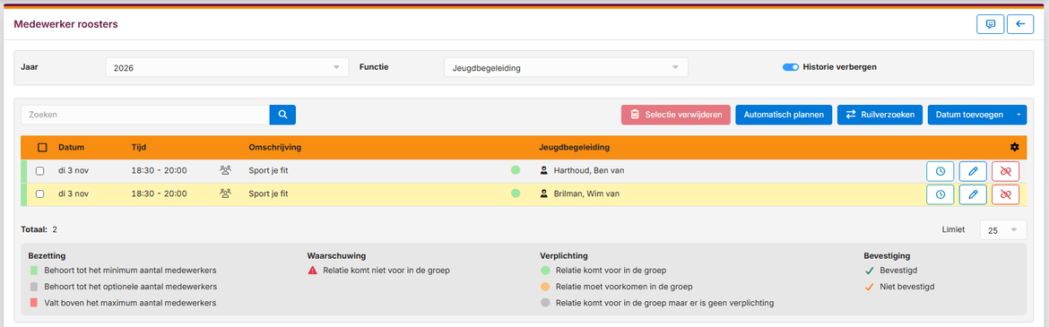Select Brilman, Wim van name text
Image resolution: width=1049 pixels, height=327 pixels.
click(585, 194)
